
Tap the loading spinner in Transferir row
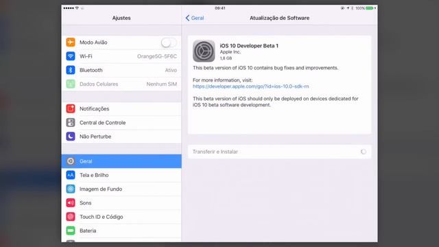click(x=363, y=152)
